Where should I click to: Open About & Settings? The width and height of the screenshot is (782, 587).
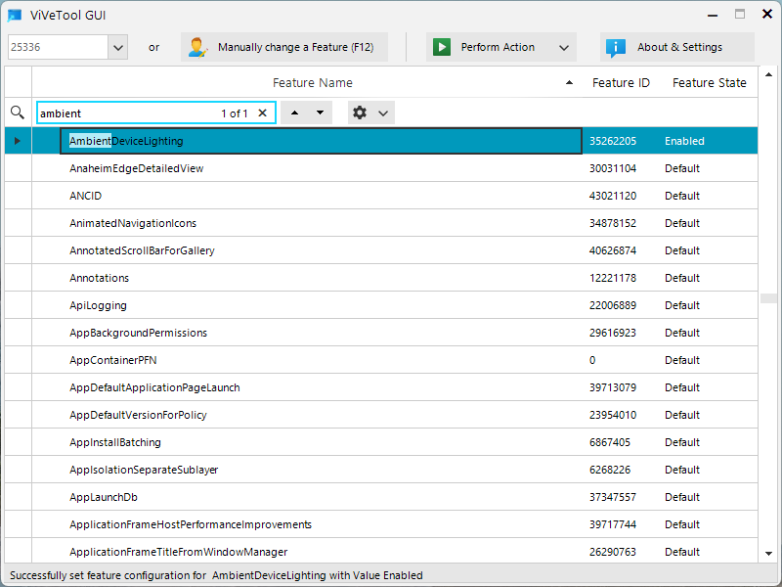tap(678, 47)
